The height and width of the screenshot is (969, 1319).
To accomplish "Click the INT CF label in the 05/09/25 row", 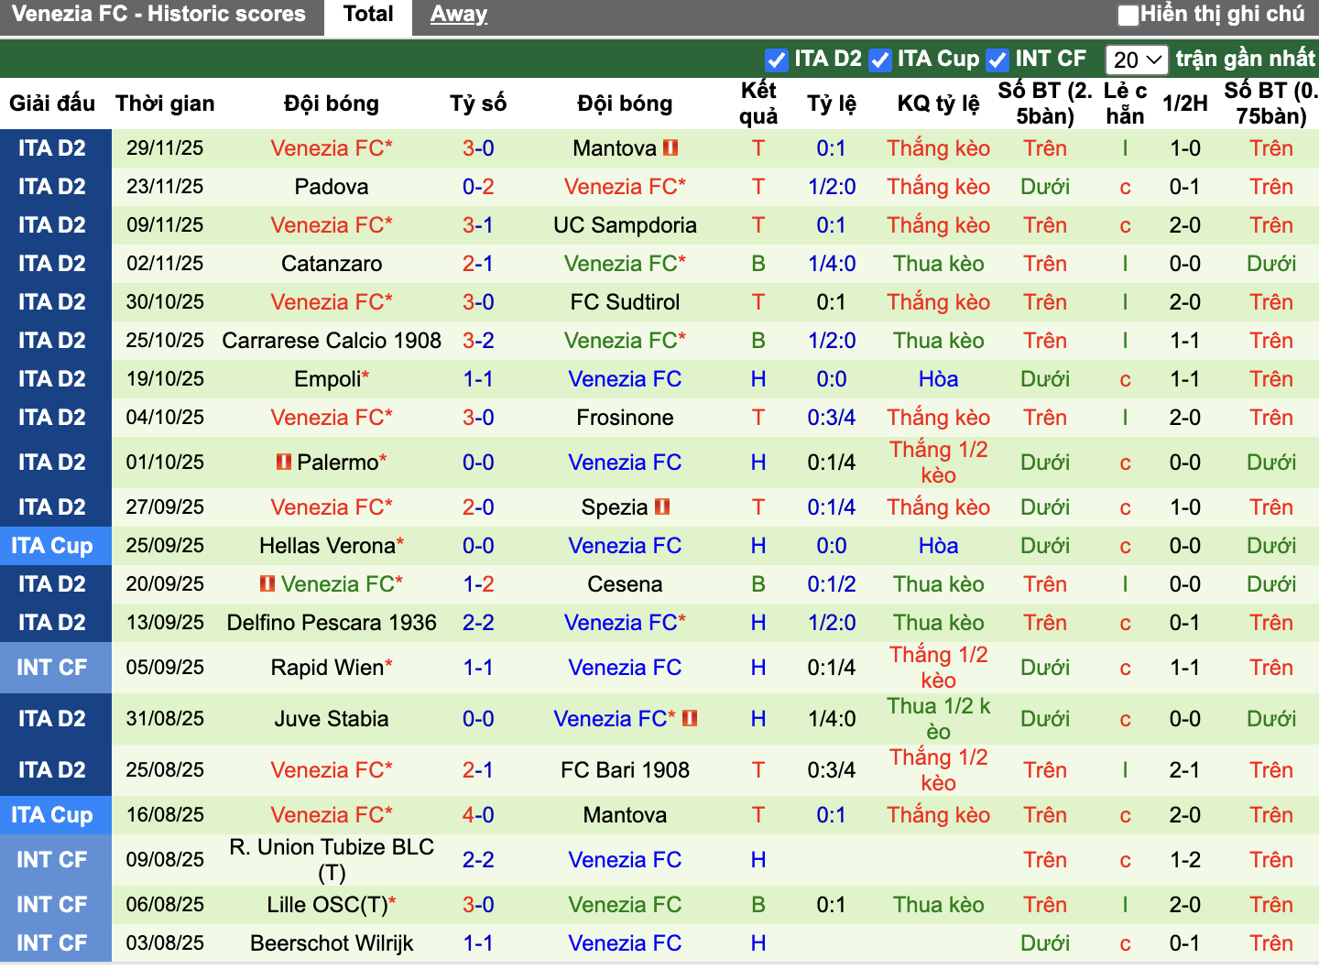I will 52,668.
